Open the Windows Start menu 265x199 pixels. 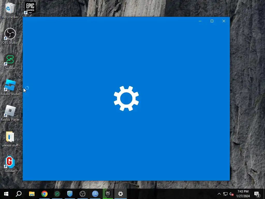coord(6,194)
